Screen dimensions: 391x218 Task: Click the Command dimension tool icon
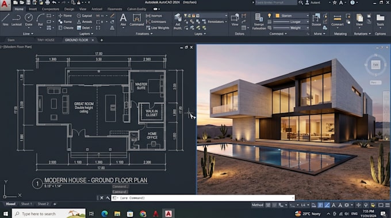[137, 20]
